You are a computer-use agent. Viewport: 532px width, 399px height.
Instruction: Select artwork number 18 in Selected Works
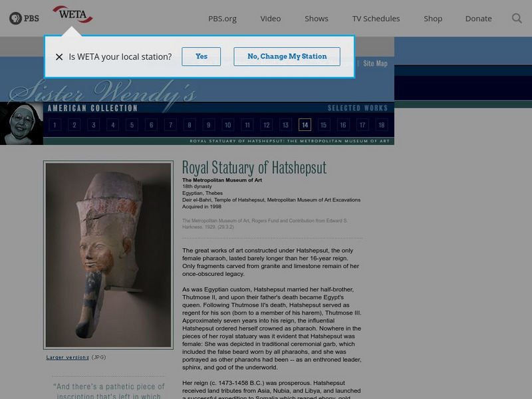coord(382,124)
